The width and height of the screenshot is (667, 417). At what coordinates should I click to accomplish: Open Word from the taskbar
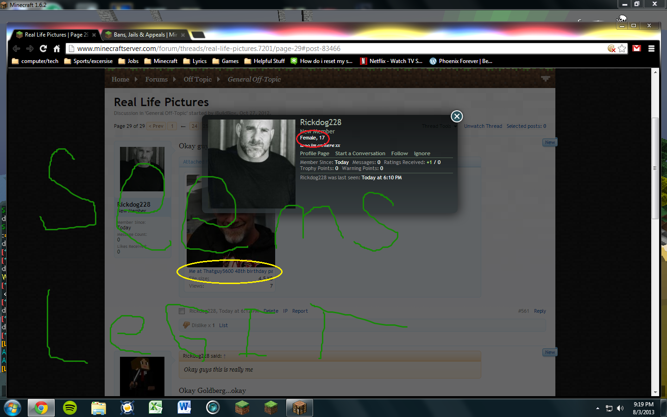184,408
